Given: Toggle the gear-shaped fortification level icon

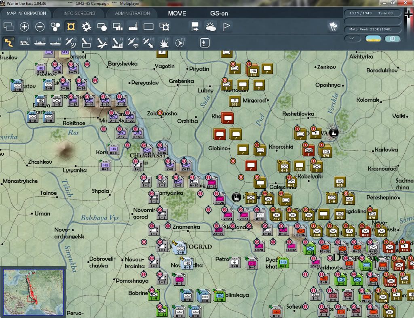Looking at the screenshot, I should (87, 27).
